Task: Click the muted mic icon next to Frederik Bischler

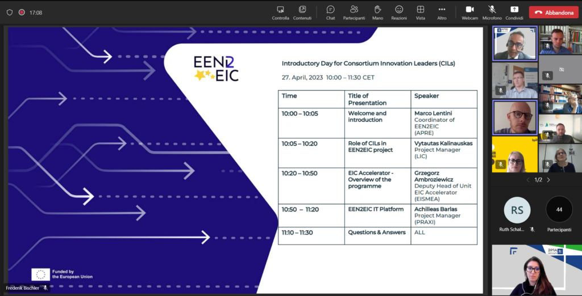Action: pyautogui.click(x=45, y=288)
